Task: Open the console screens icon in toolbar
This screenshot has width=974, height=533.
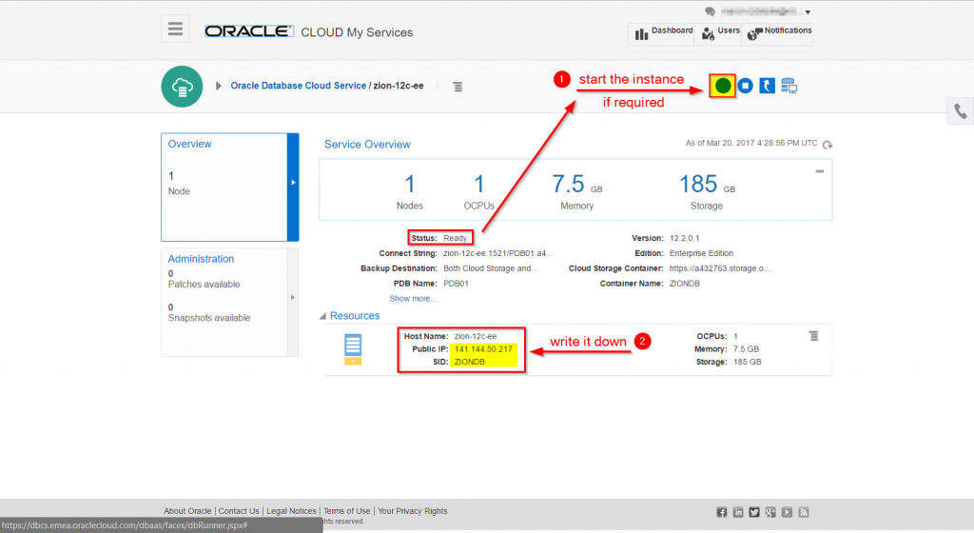Action: click(789, 86)
